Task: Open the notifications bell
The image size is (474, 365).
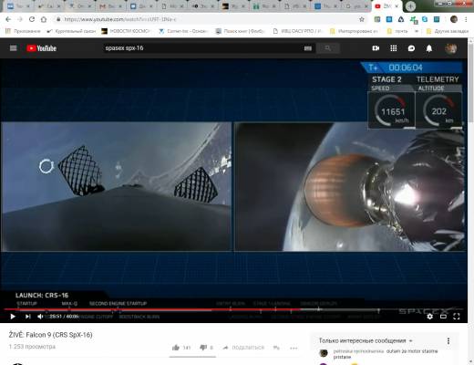Action: coord(429,48)
